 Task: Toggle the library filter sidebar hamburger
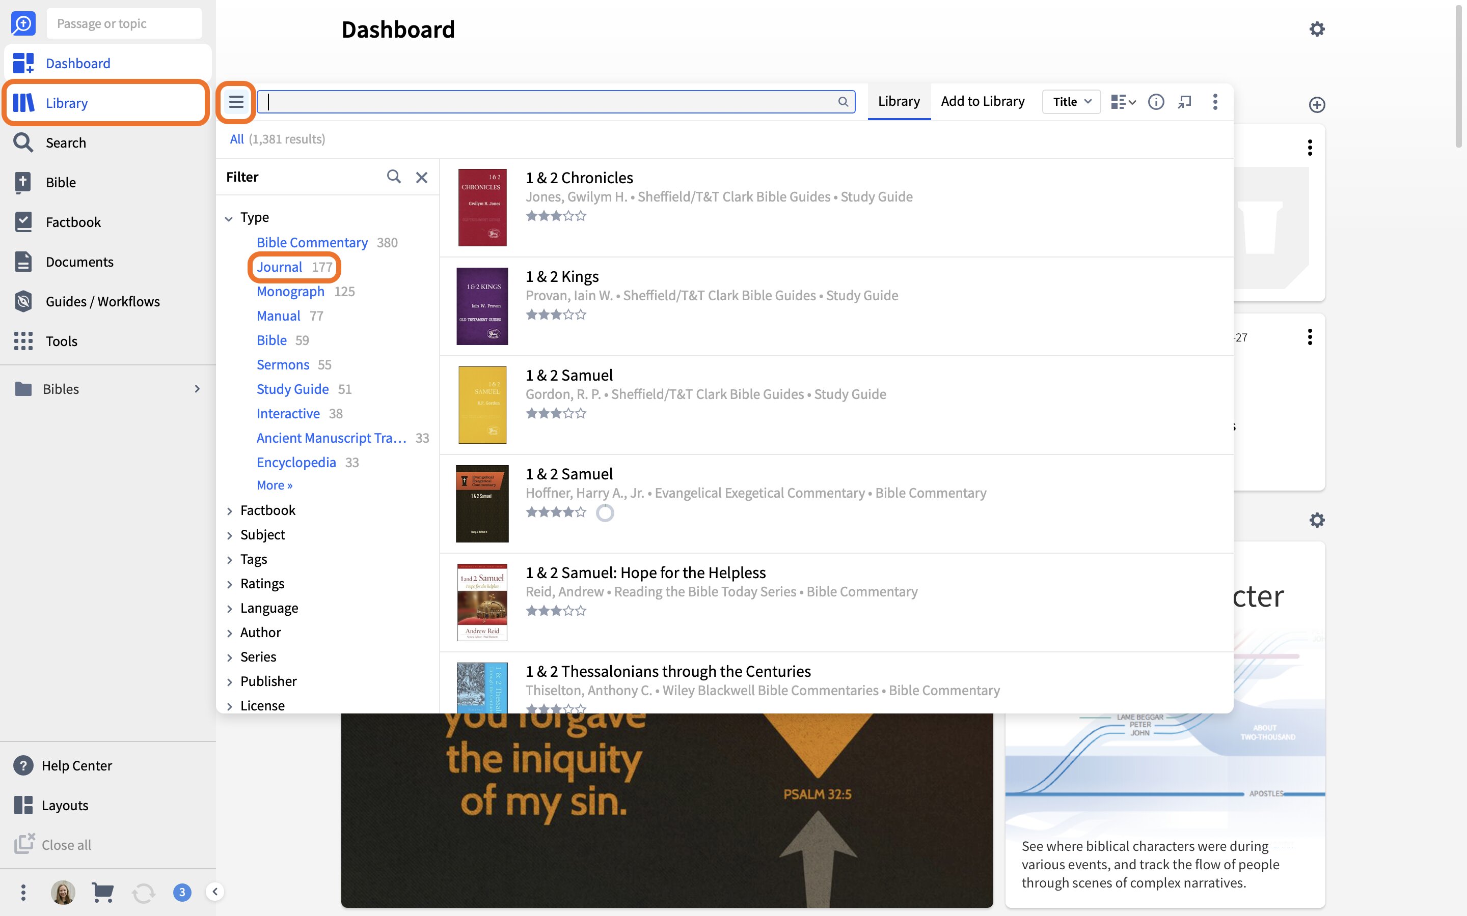click(236, 102)
